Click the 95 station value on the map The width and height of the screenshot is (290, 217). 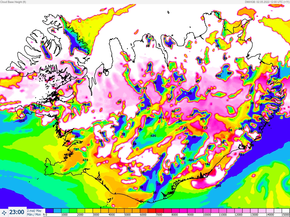pyautogui.click(x=72, y=114)
